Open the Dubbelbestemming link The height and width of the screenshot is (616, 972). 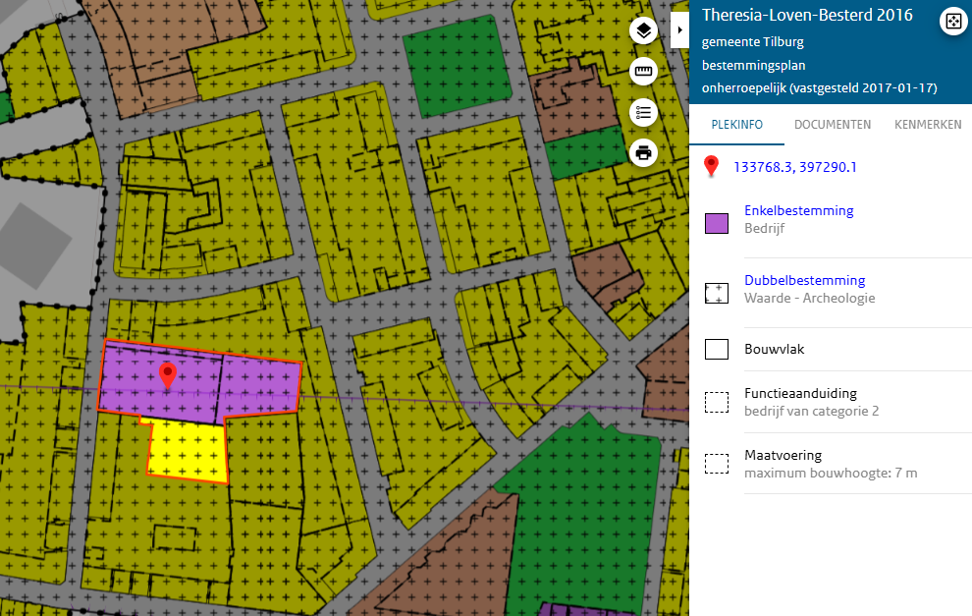[805, 280]
